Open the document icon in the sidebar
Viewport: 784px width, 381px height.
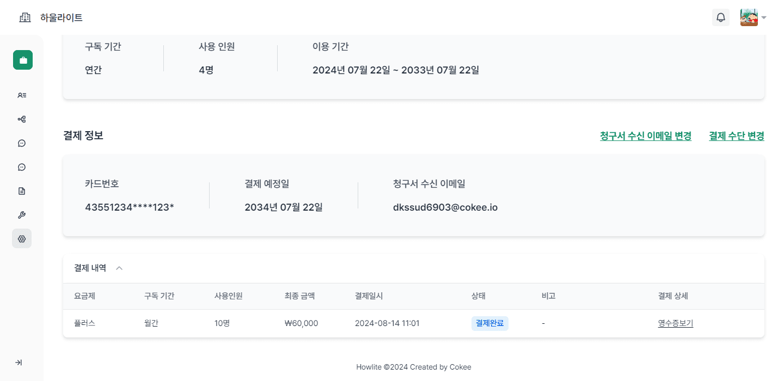tap(21, 190)
